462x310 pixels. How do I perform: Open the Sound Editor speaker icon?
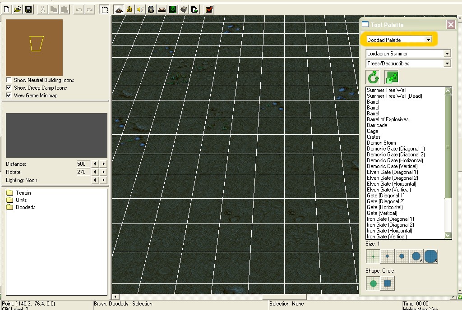pyautogui.click(x=140, y=10)
